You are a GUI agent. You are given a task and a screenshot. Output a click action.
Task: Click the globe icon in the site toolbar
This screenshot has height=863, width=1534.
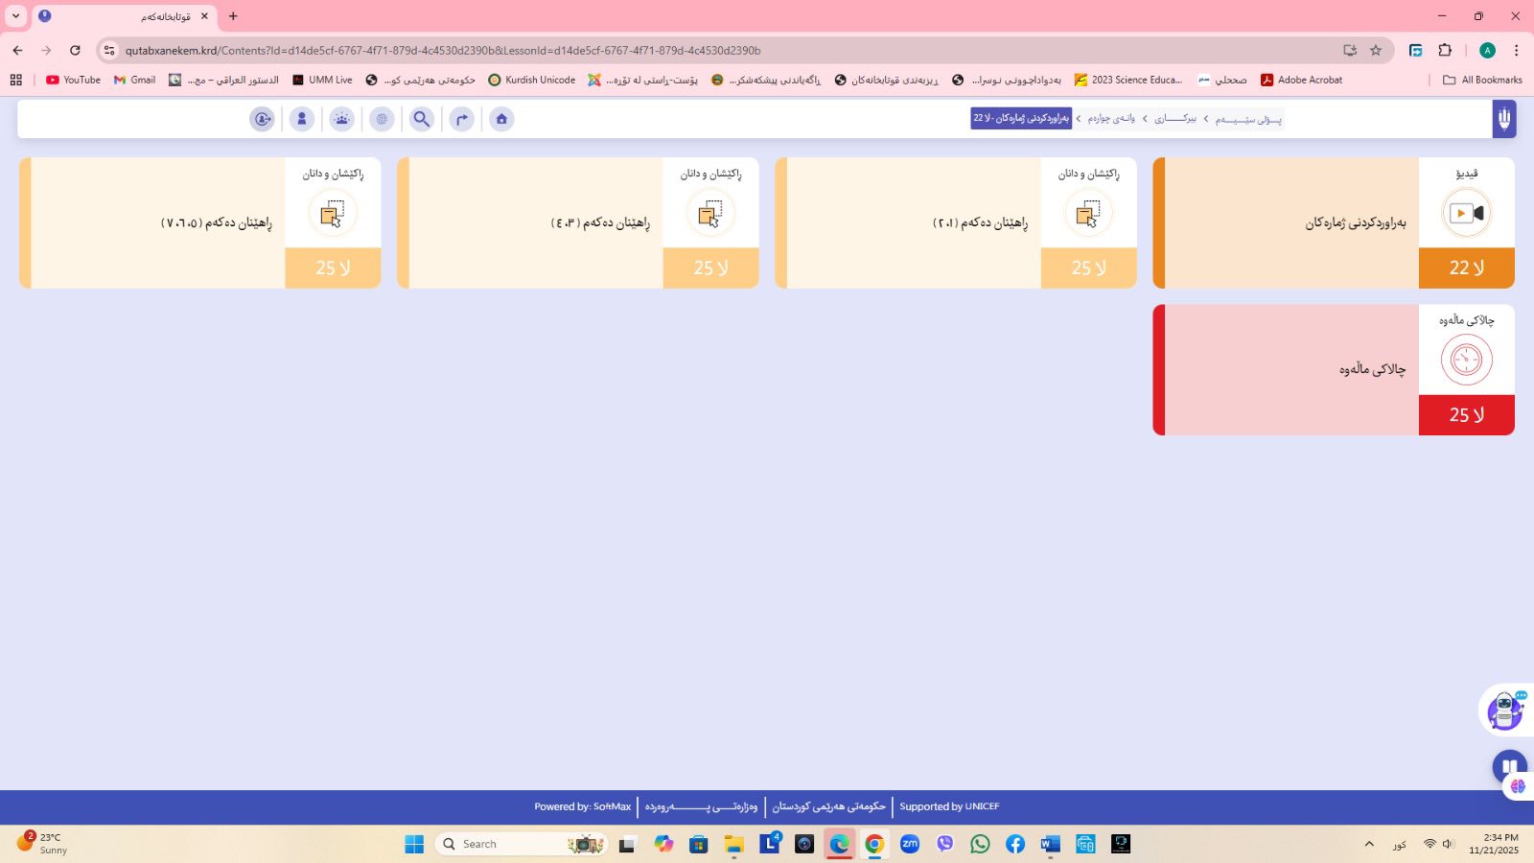pyautogui.click(x=382, y=119)
